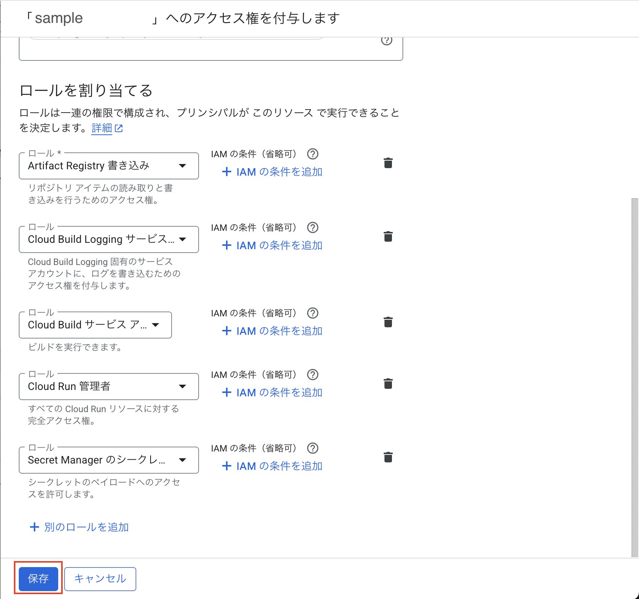Delete the Cloud Build Logging role row
This screenshot has height=599, width=639.
tap(388, 236)
